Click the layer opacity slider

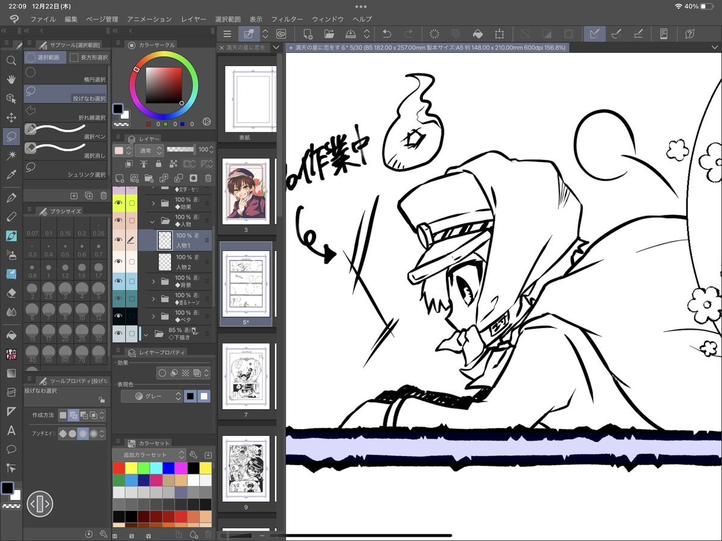tap(181, 149)
